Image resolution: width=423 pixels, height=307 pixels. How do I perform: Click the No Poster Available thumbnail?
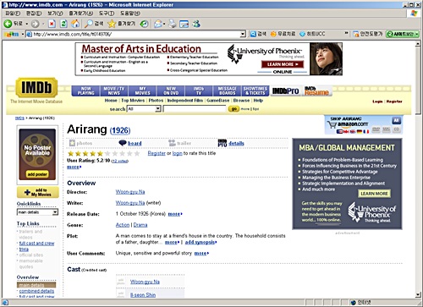click(37, 154)
